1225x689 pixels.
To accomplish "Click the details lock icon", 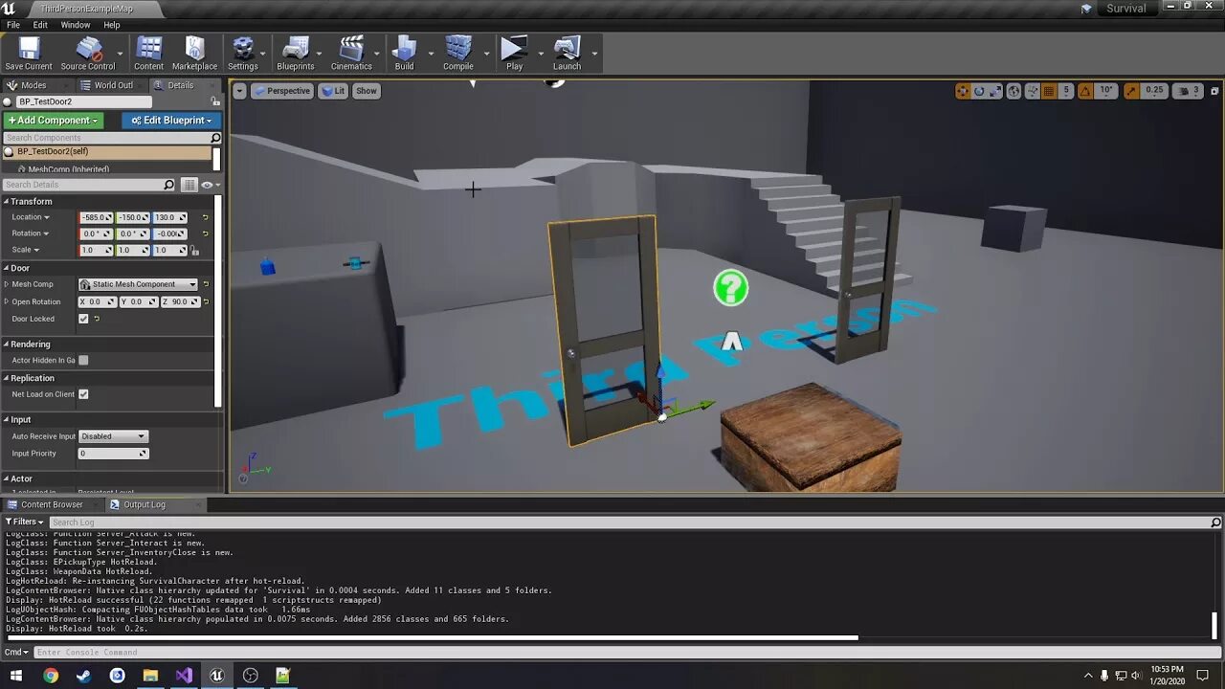I will [215, 101].
